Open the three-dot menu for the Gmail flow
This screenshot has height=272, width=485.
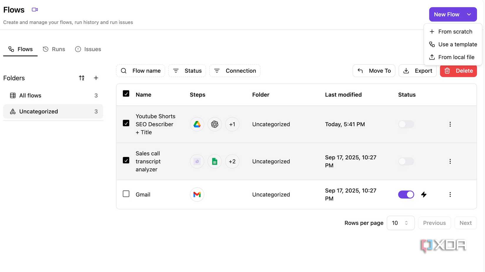tap(450, 194)
